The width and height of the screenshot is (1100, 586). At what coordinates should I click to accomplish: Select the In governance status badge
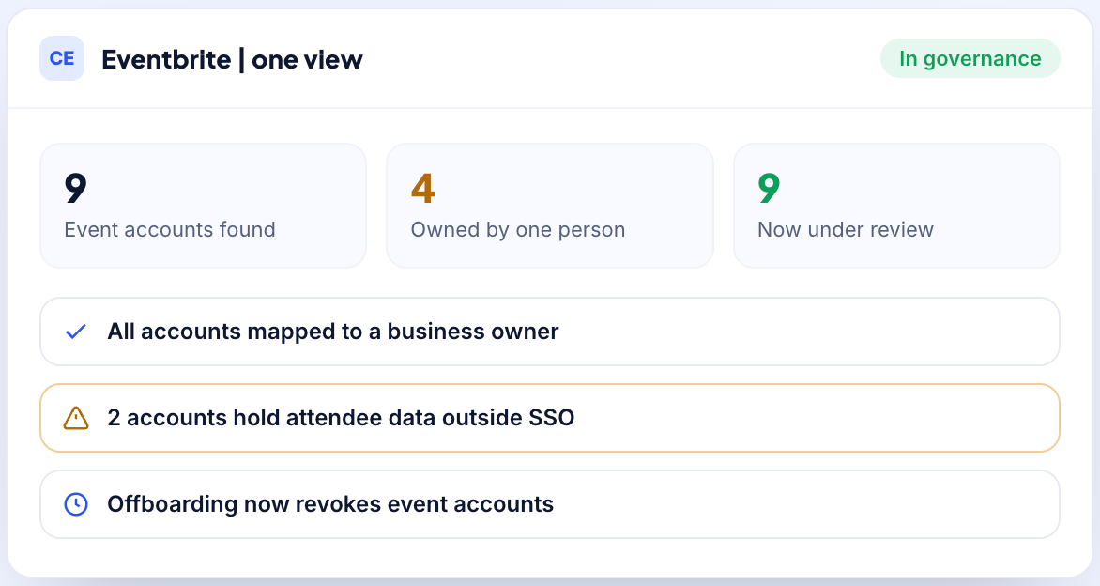coord(970,58)
